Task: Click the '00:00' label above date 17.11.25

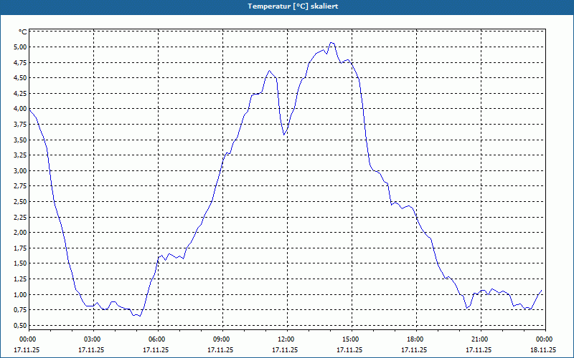Action: 29,339
